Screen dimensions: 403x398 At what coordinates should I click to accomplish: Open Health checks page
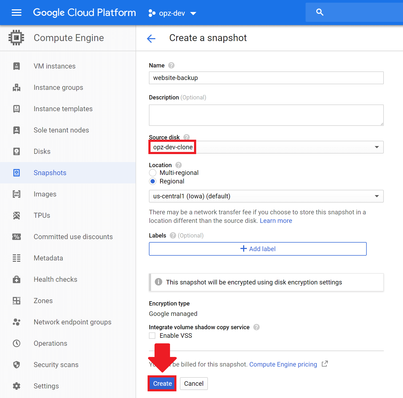coord(68,279)
